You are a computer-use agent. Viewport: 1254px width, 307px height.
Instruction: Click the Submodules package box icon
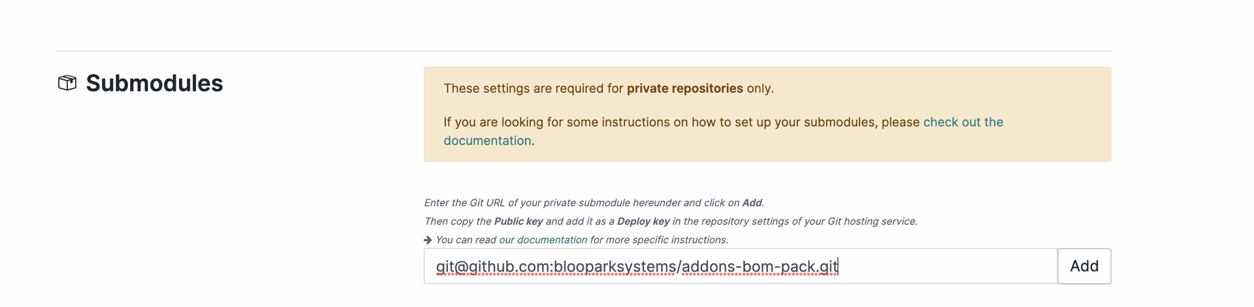click(67, 83)
